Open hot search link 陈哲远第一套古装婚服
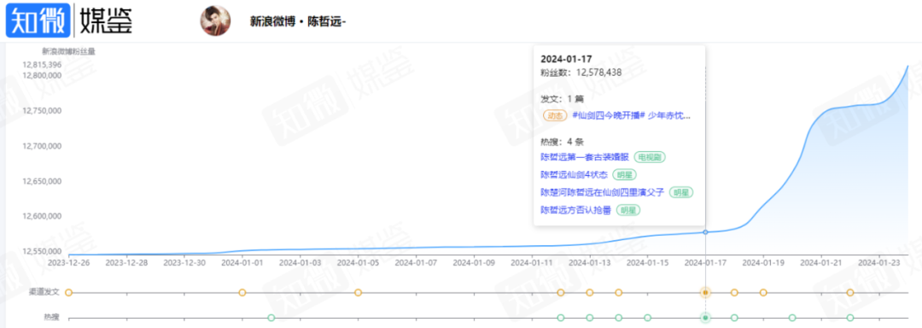 tap(585, 157)
